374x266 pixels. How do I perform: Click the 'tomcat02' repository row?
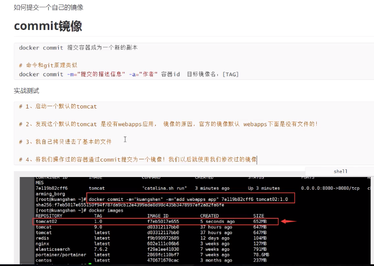click(155, 222)
